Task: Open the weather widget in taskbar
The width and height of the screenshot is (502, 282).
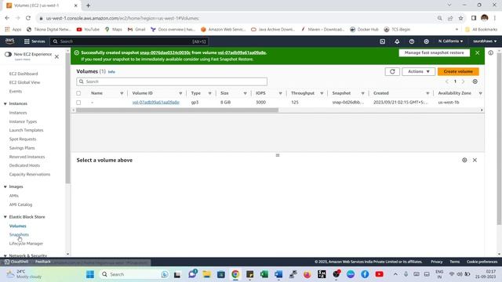Action: 24,274
